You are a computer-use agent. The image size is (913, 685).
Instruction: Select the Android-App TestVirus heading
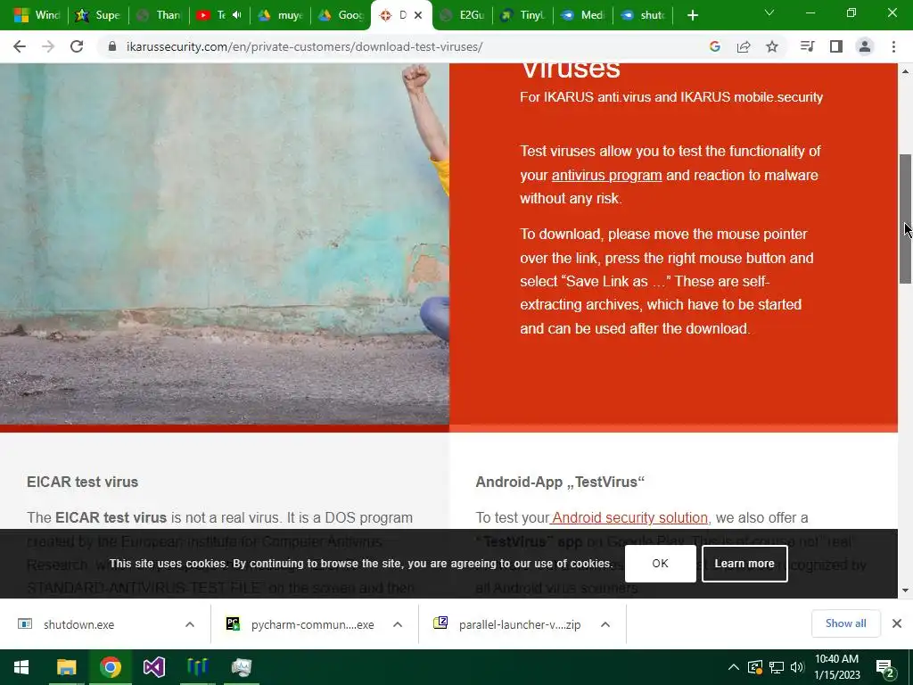click(560, 483)
